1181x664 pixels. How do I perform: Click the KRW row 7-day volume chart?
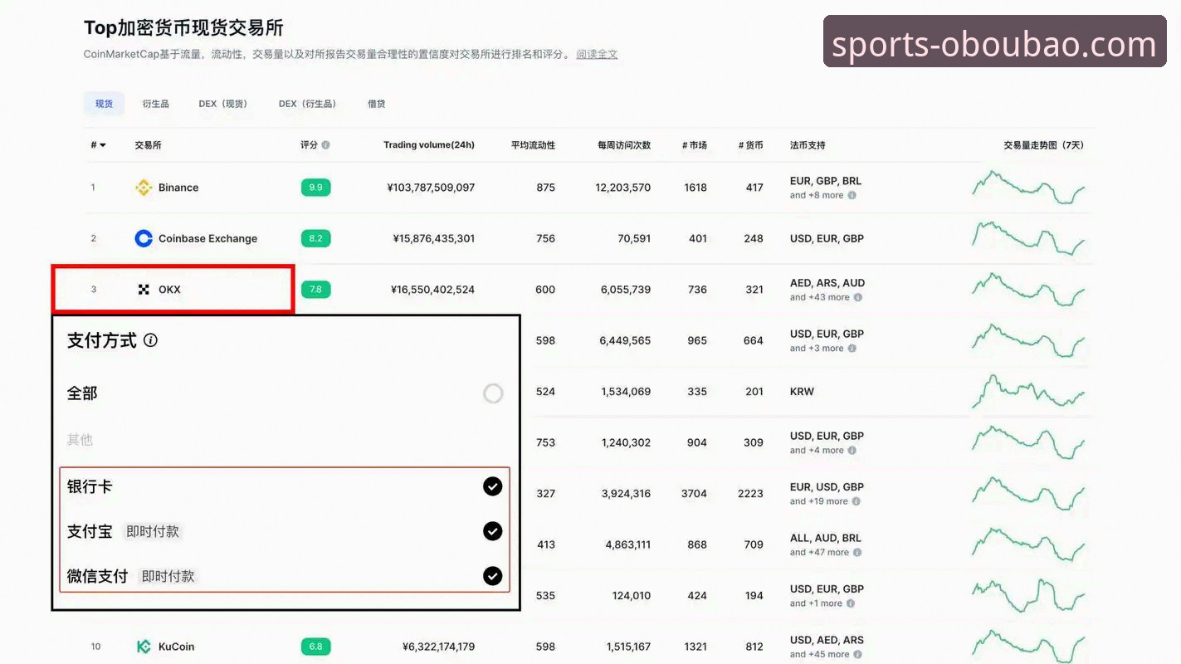tap(1028, 391)
